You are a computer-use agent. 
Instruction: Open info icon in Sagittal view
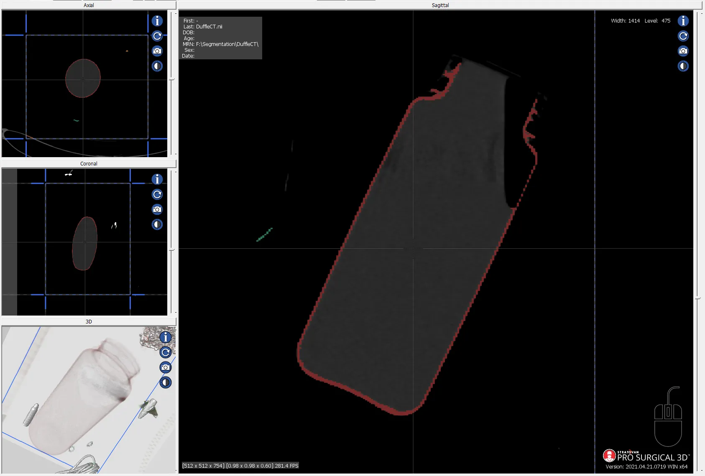683,21
